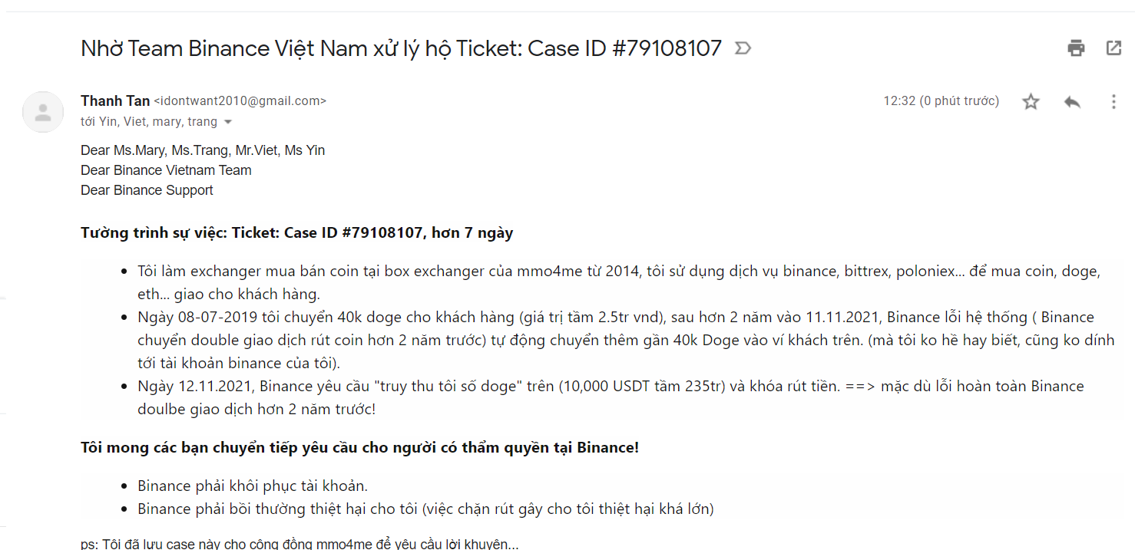1135x550 pixels.
Task: Toggle the importance marker beside the subject
Action: click(743, 49)
